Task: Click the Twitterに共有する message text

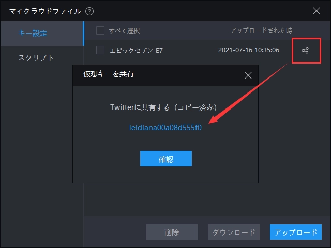Action: coord(165,107)
